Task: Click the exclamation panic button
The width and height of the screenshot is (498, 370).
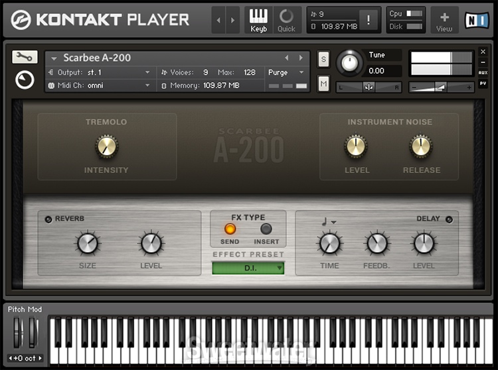Action: (368, 20)
